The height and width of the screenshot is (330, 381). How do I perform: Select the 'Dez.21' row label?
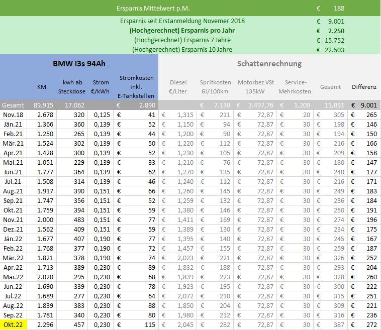pos(13,229)
